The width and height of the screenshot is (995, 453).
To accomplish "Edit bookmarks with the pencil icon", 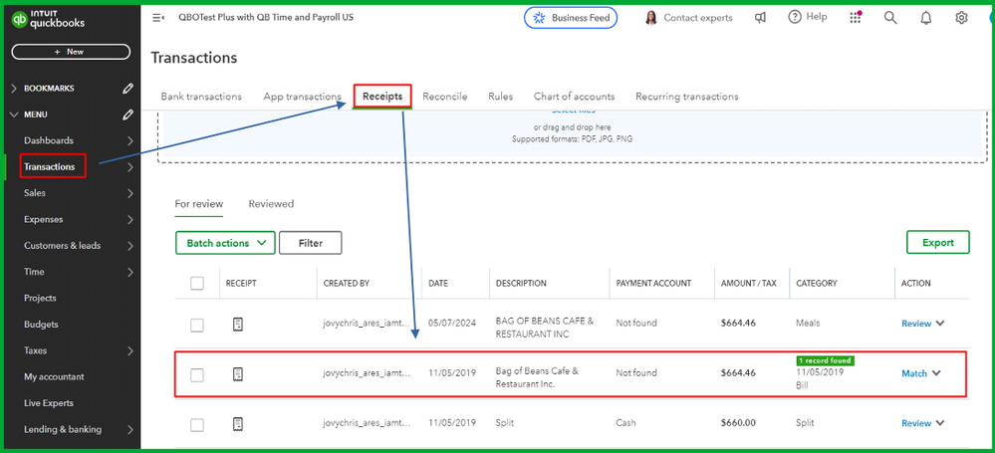I will (127, 89).
